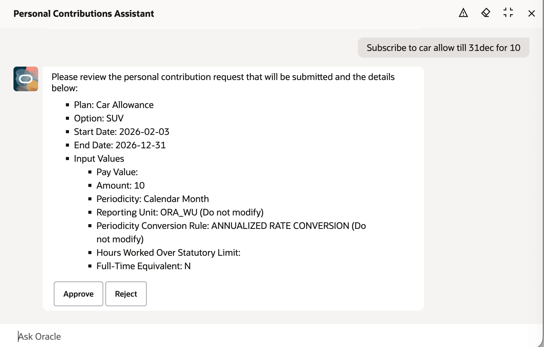Click the warning/report issue icon

pyautogui.click(x=463, y=13)
